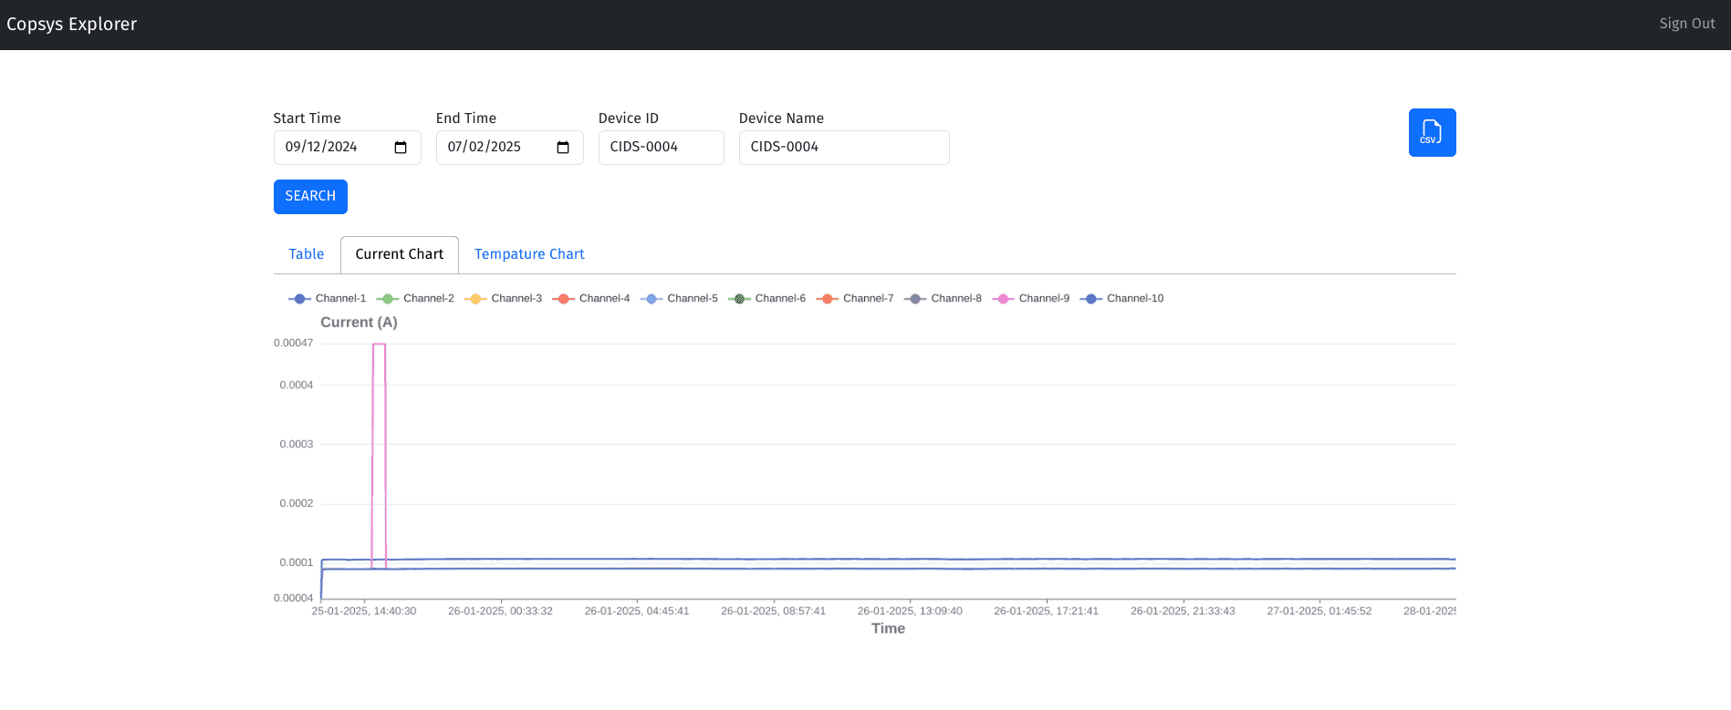Toggle Channel-3 series in the legend
The image size is (1731, 710).
click(x=503, y=299)
